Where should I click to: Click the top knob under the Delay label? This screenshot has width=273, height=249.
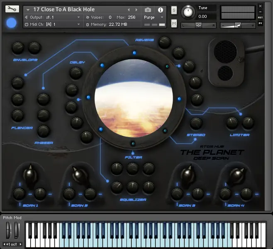pos(76,73)
